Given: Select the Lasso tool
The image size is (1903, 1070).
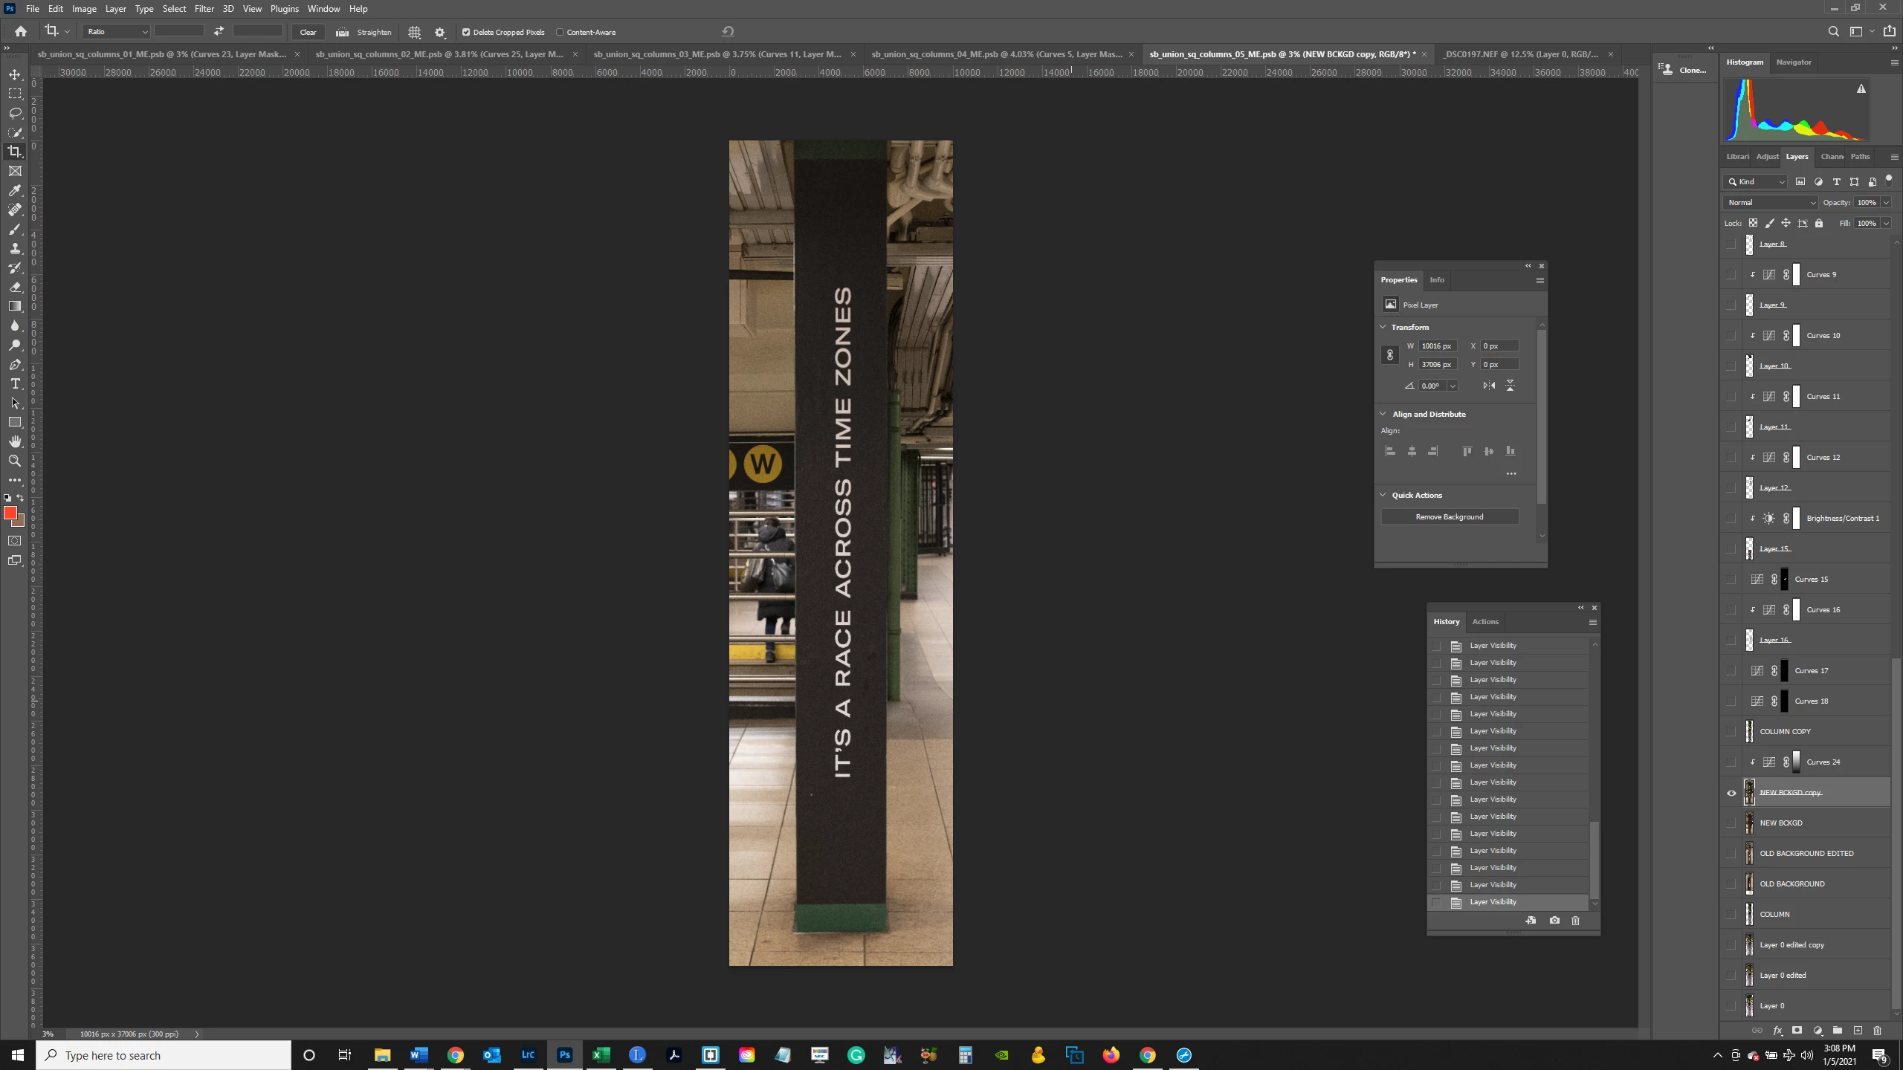Looking at the screenshot, I should [15, 113].
